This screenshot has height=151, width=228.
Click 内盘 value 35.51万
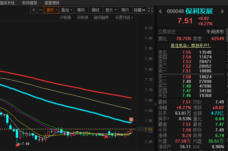click(216, 141)
